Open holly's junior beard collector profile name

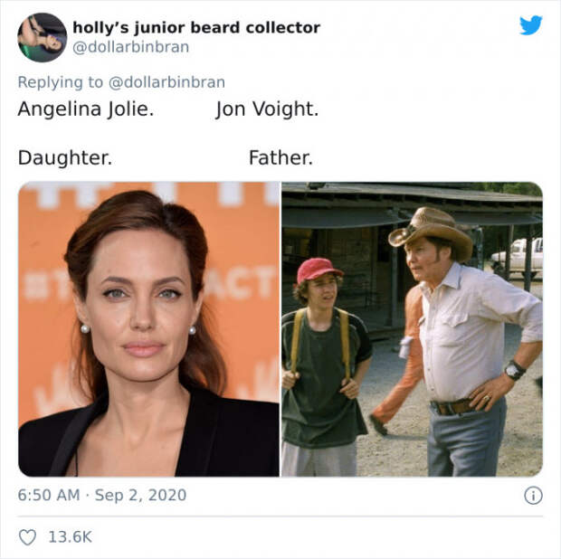point(196,28)
